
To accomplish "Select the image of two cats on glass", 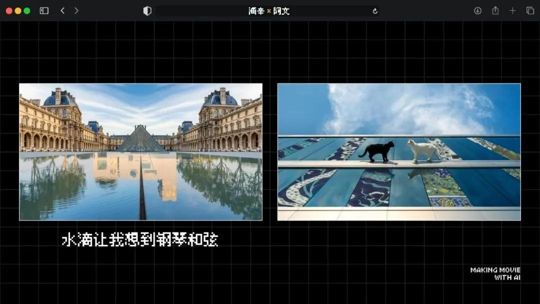I will pyautogui.click(x=399, y=151).
